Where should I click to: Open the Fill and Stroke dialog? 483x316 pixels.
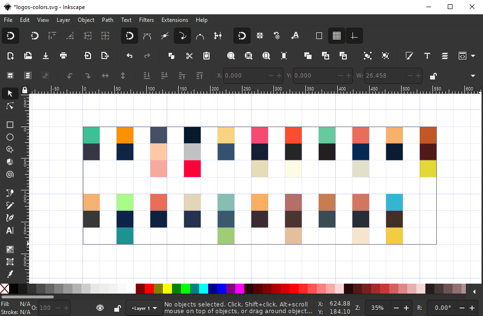click(409, 56)
